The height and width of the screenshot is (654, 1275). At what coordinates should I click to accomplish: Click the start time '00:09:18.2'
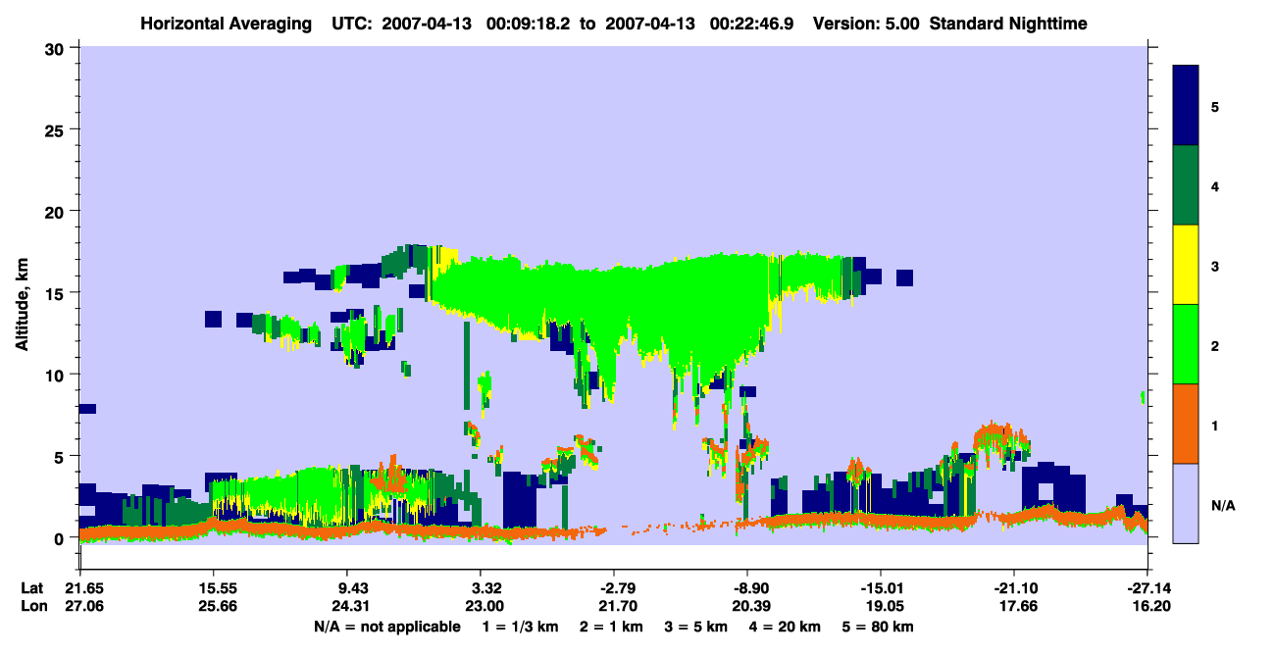(529, 23)
